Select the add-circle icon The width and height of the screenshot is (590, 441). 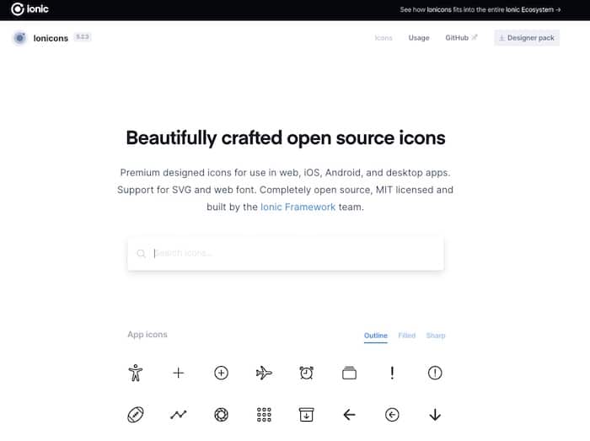point(221,373)
